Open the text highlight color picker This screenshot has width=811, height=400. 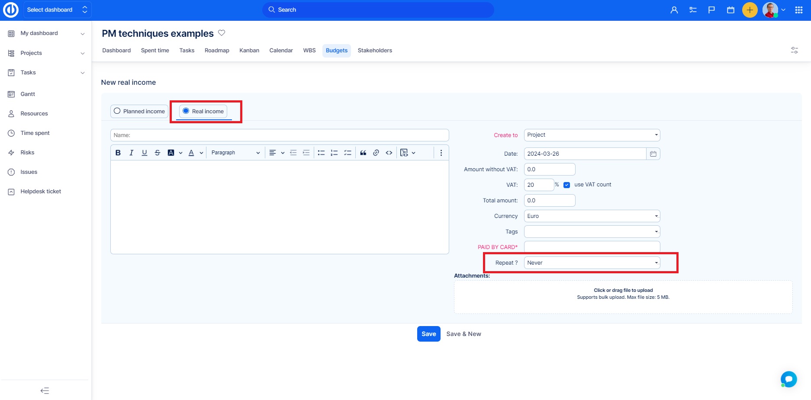click(171, 153)
